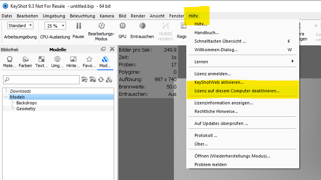The width and height of the screenshot is (321, 180).
Task: Open the Bearbeiten menu
Action: (x=27, y=16)
